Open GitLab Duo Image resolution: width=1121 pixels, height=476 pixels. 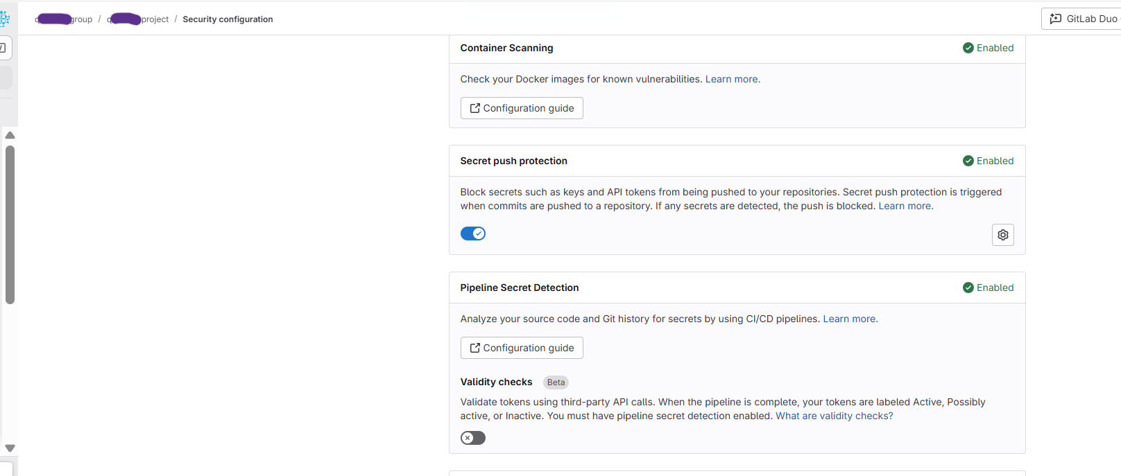[1083, 19]
